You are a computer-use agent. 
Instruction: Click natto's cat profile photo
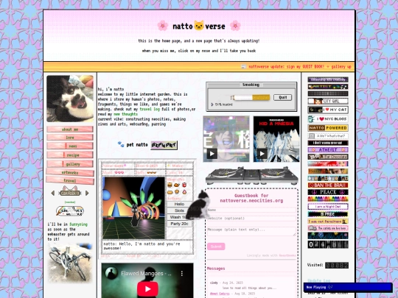click(x=70, y=99)
